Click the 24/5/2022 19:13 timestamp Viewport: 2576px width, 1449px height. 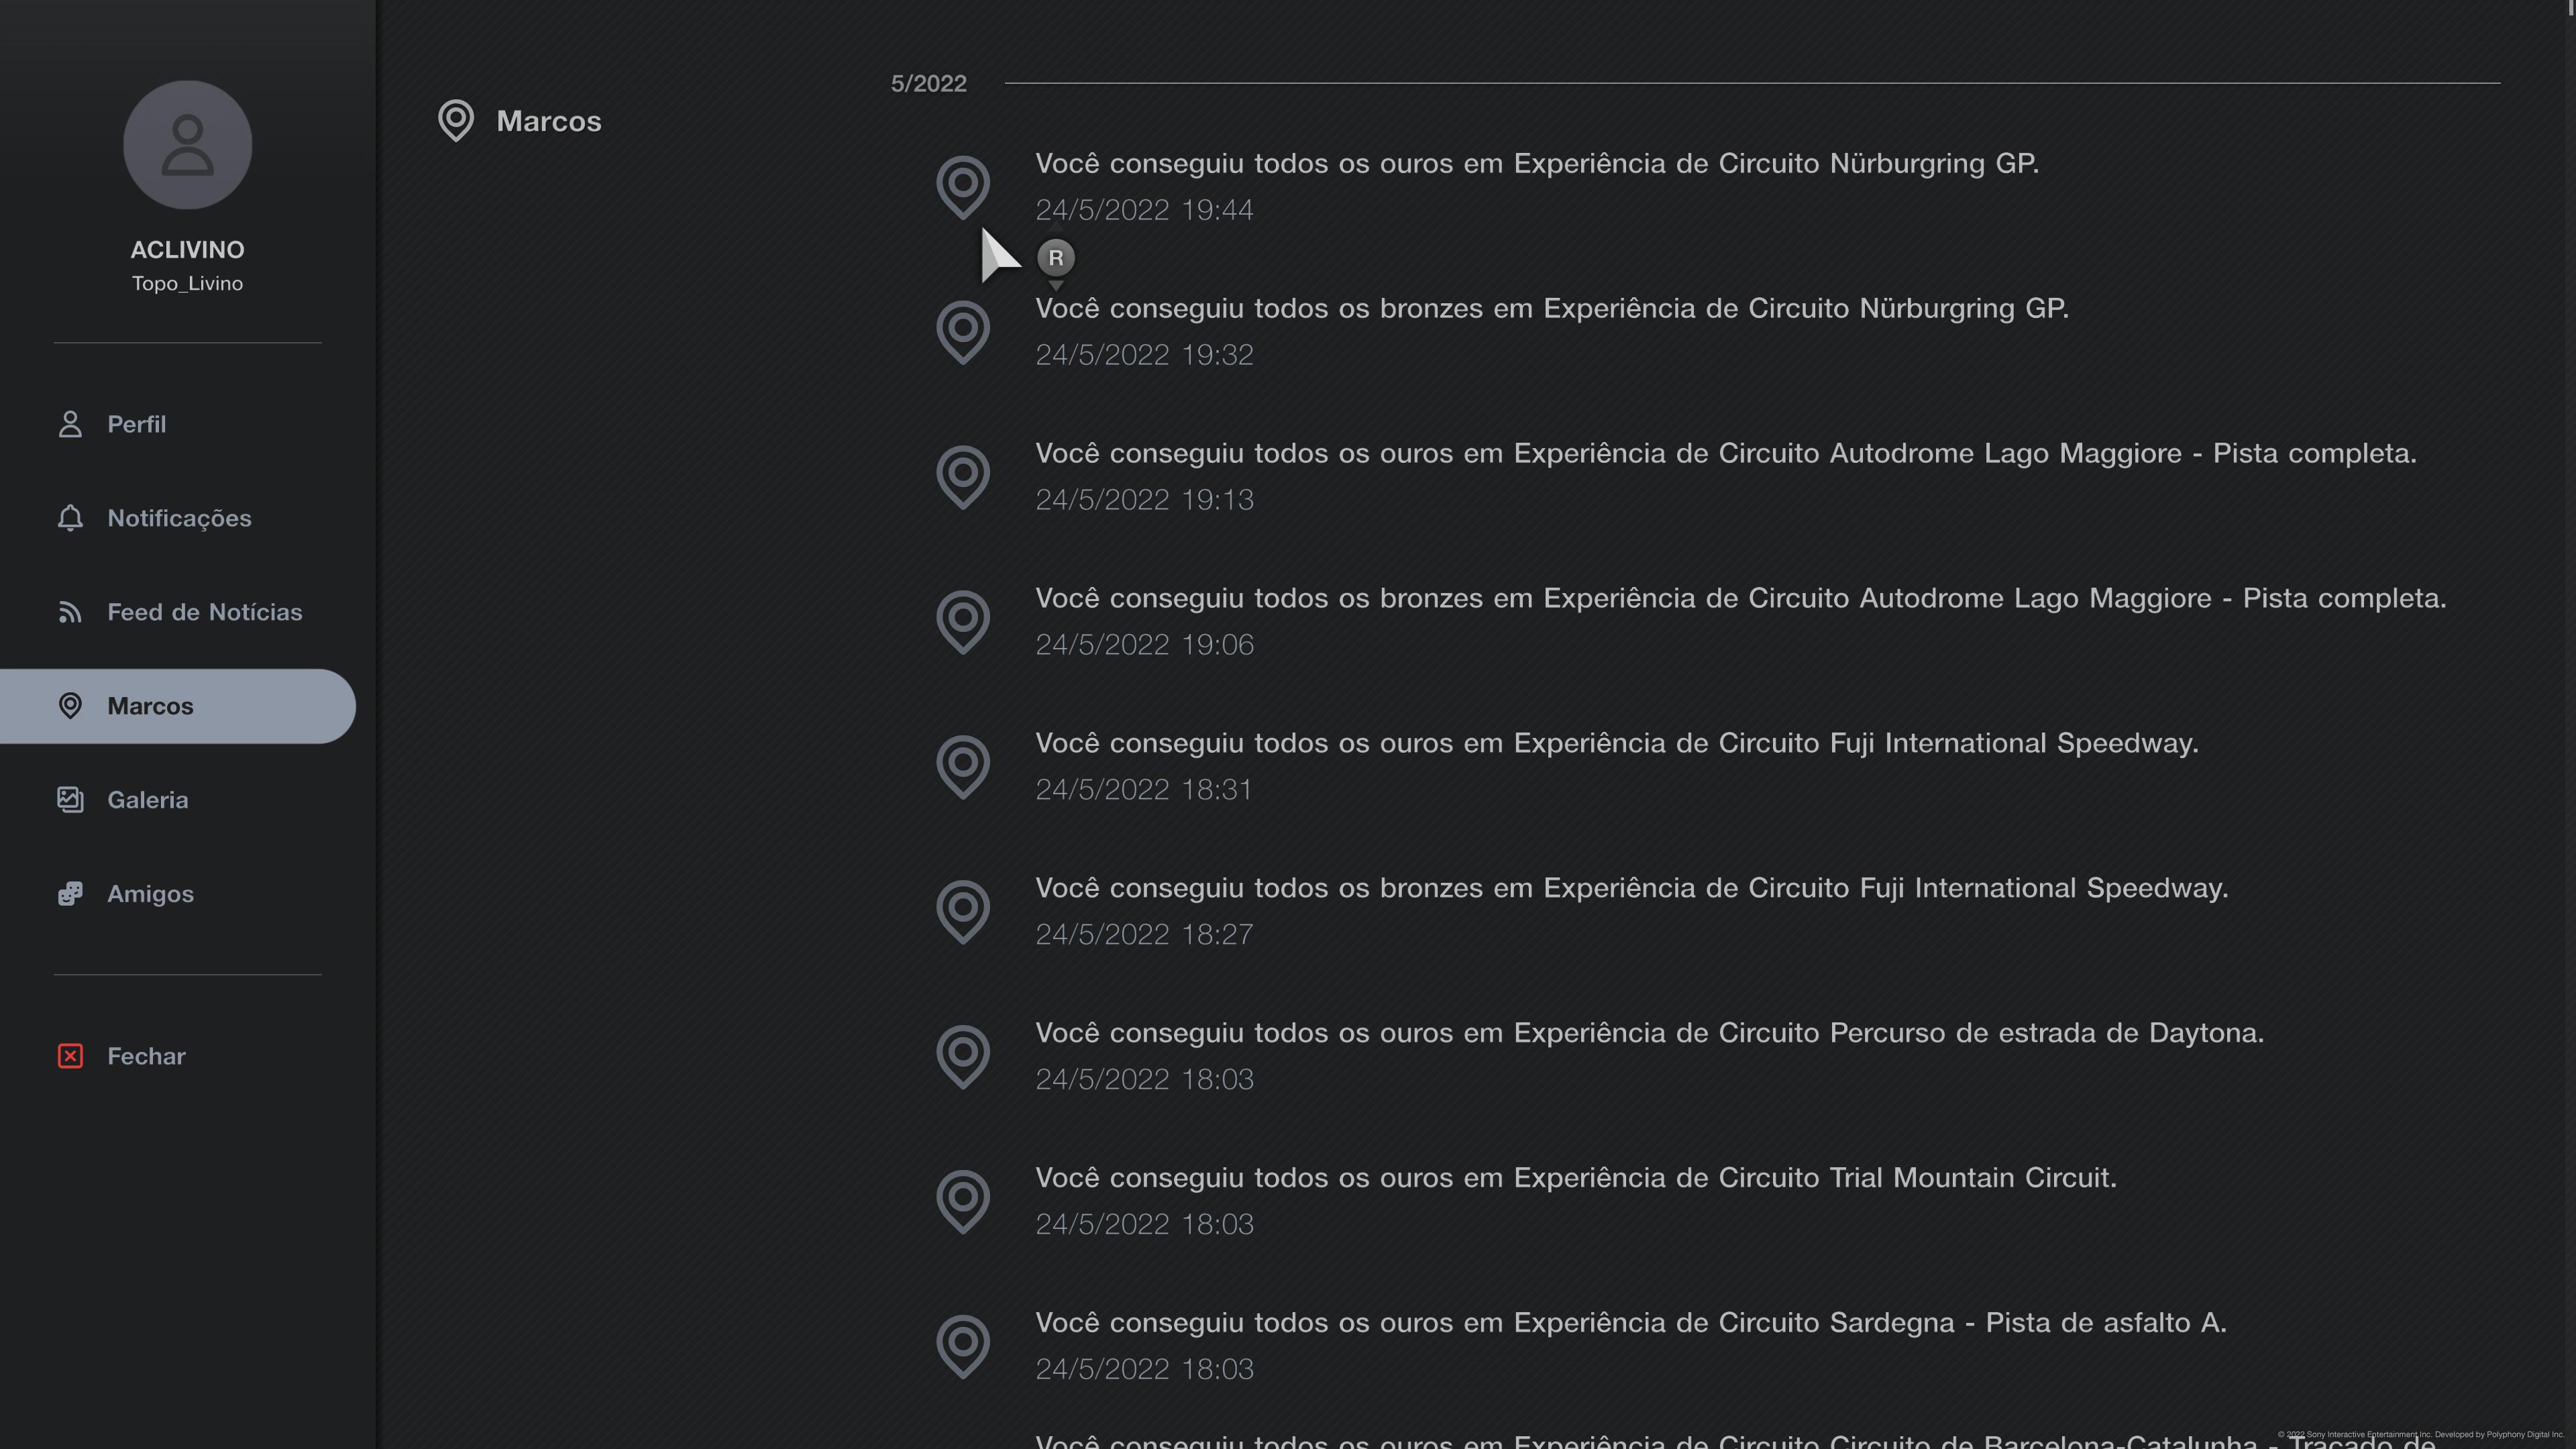[x=1144, y=500]
